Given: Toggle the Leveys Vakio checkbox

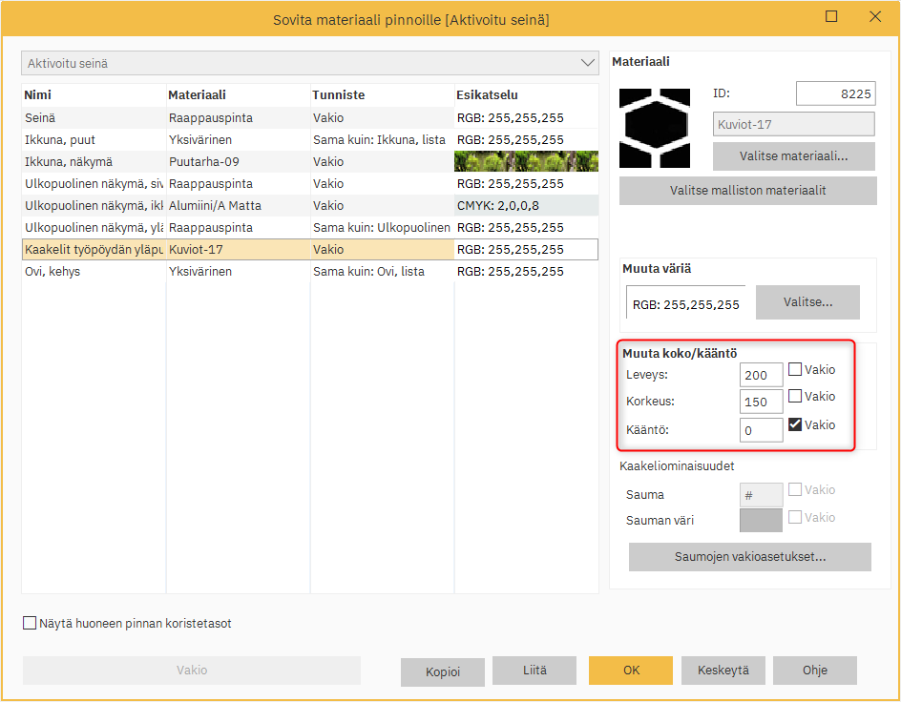Looking at the screenshot, I should click(x=795, y=370).
